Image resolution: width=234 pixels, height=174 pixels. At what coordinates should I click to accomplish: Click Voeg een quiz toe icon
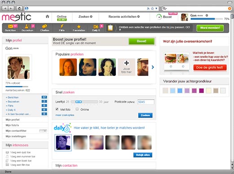click(x=7, y=152)
